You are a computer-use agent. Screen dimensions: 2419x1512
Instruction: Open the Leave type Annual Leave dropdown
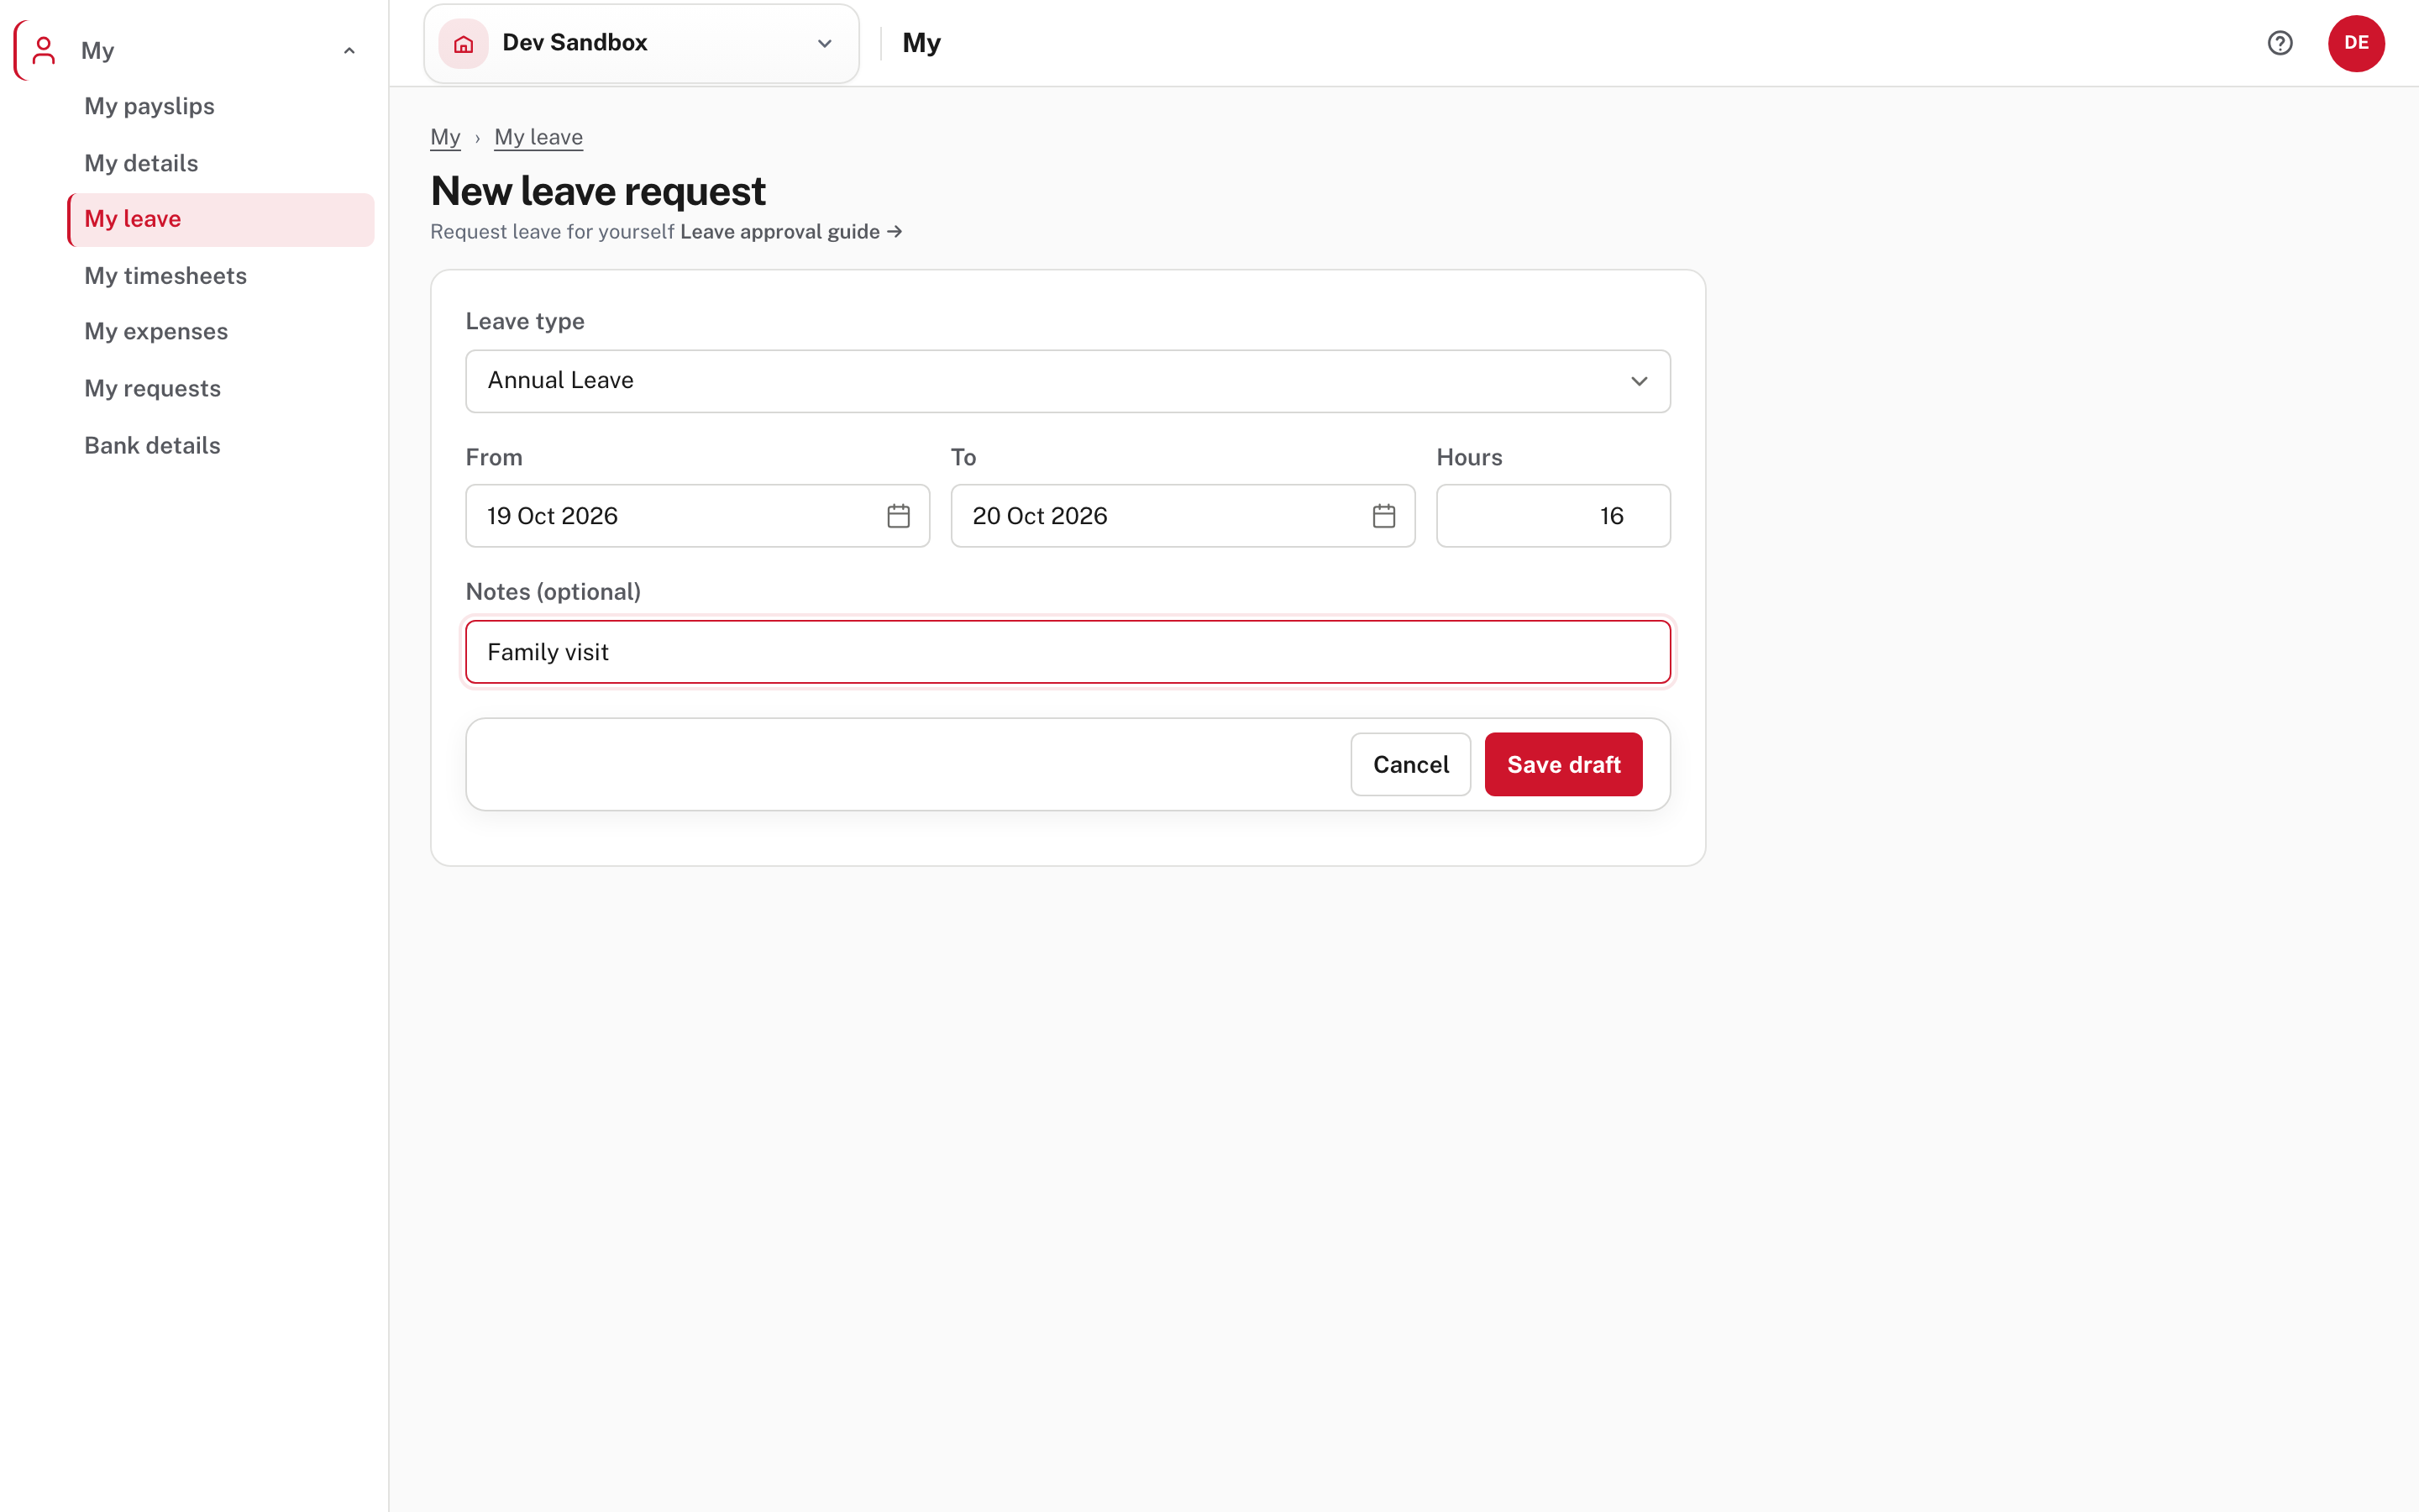tap(1068, 381)
